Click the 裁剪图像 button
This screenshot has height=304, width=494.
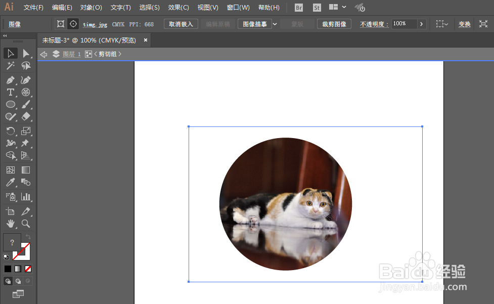[334, 24]
